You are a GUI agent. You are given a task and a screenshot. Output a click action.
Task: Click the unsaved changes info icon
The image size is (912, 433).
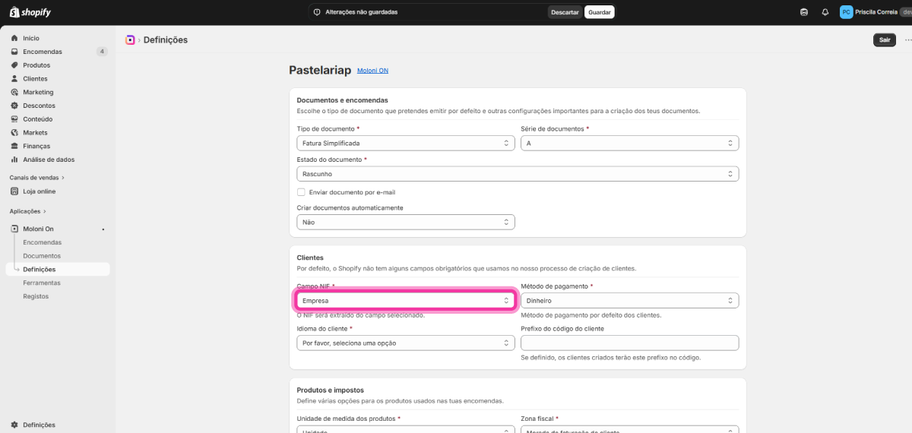tap(318, 12)
